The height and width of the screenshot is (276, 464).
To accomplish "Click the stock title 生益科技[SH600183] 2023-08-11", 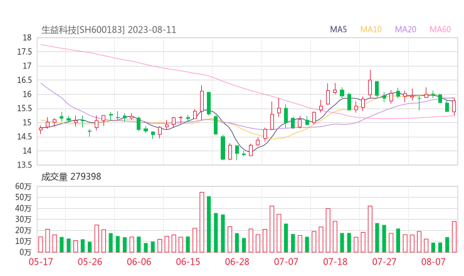I will pyautogui.click(x=108, y=30).
